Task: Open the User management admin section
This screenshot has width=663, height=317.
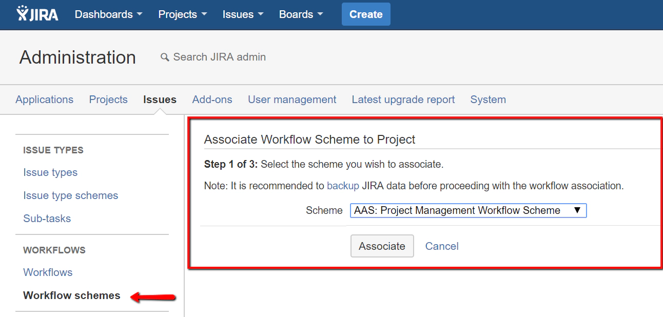Action: tap(292, 100)
